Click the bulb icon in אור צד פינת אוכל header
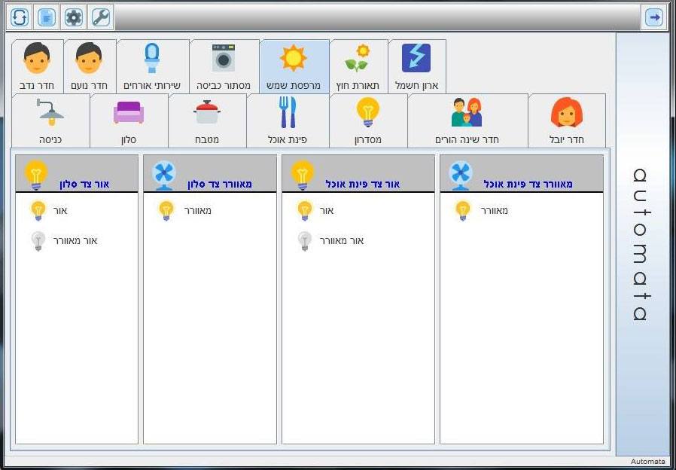 click(x=302, y=175)
